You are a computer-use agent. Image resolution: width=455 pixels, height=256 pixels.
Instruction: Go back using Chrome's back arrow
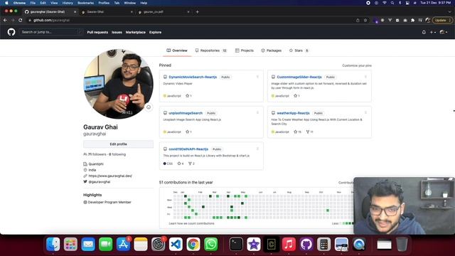(x=5, y=21)
